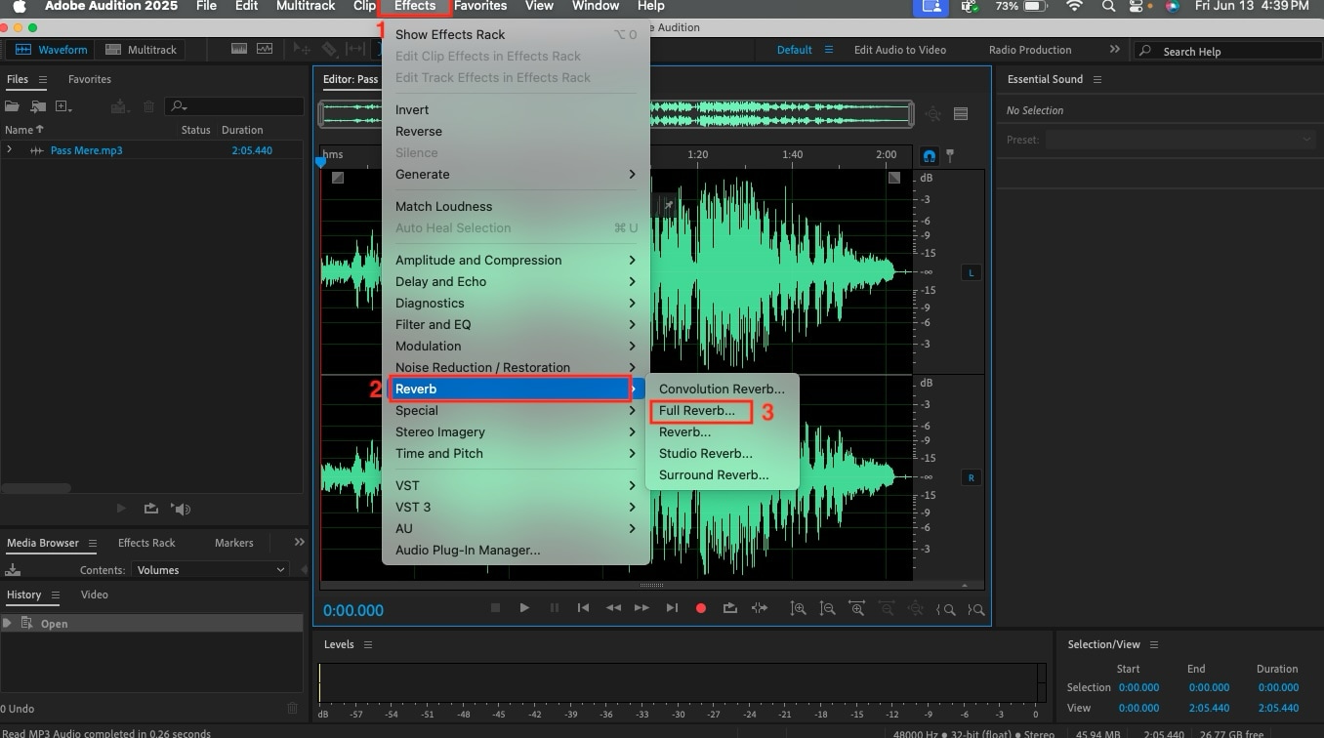Viewport: 1324px width, 738px height.
Task: Open the Media Browser panel menu
Action: 93,543
